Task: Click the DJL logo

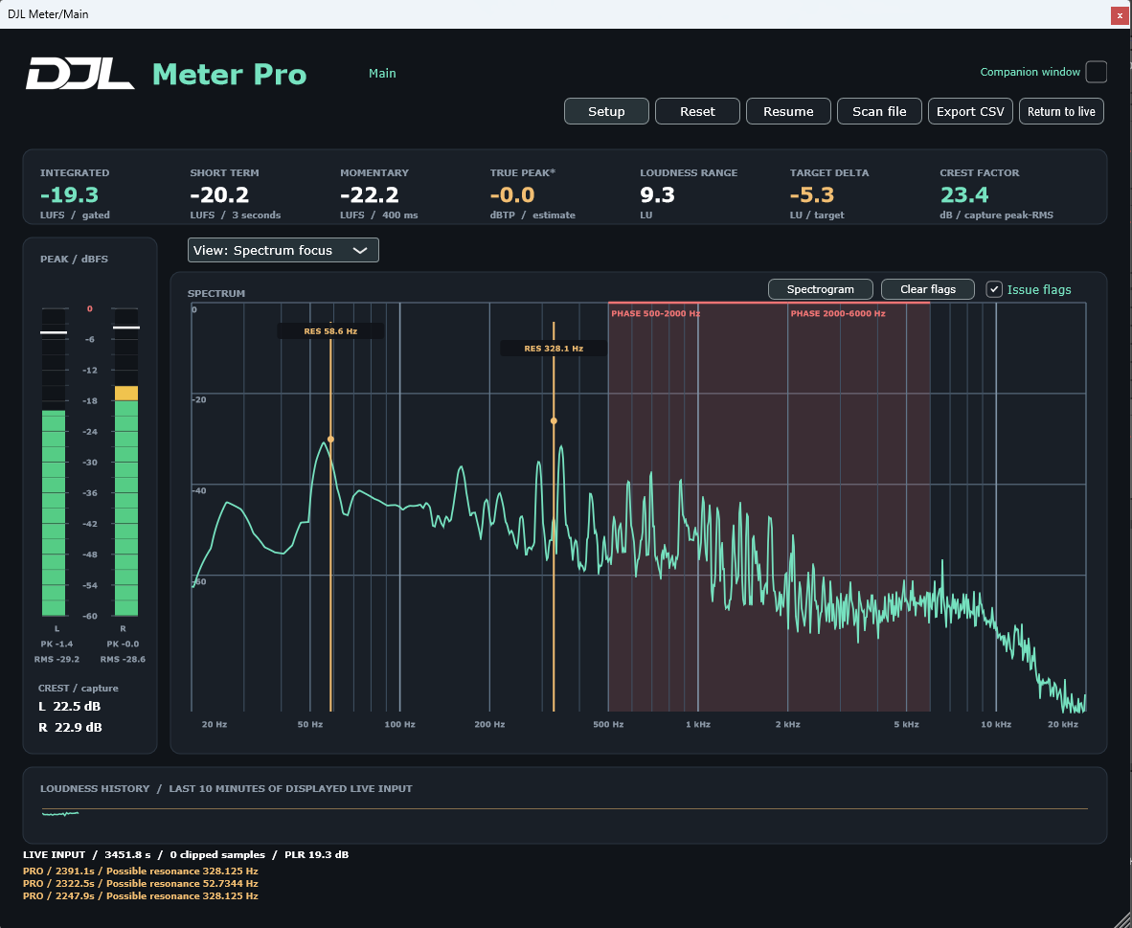Action: click(80, 74)
